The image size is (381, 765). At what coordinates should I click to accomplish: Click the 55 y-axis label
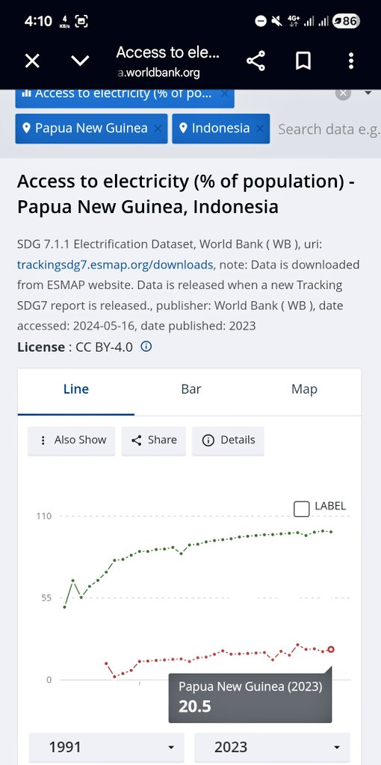tap(46, 598)
